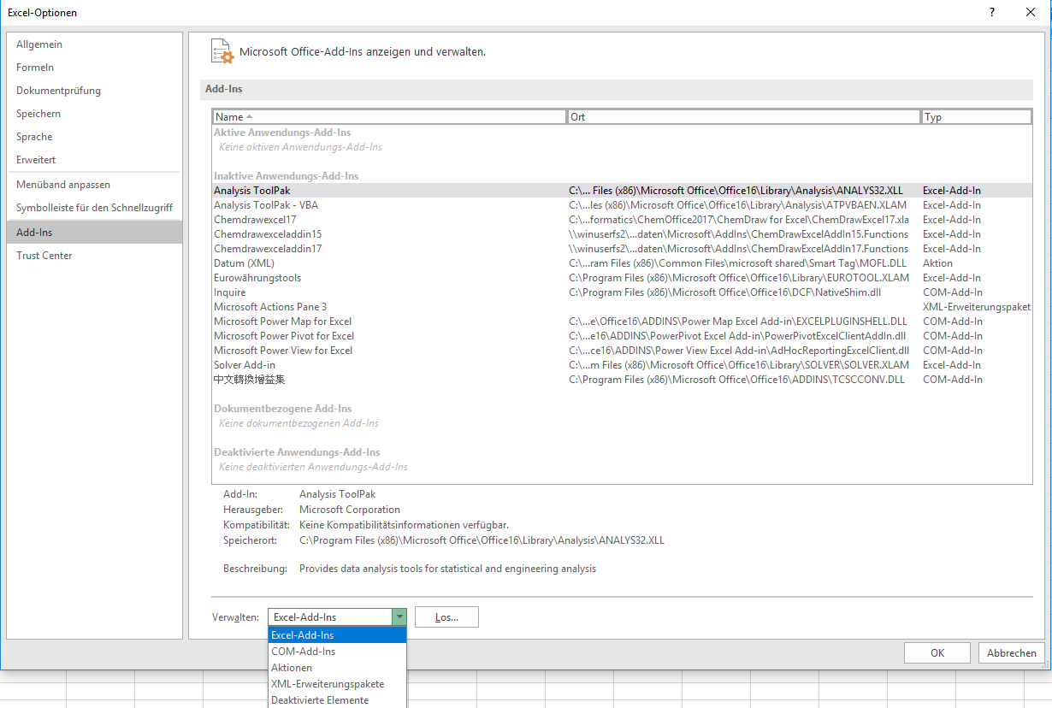Click the Ort column header

pyautogui.click(x=744, y=117)
